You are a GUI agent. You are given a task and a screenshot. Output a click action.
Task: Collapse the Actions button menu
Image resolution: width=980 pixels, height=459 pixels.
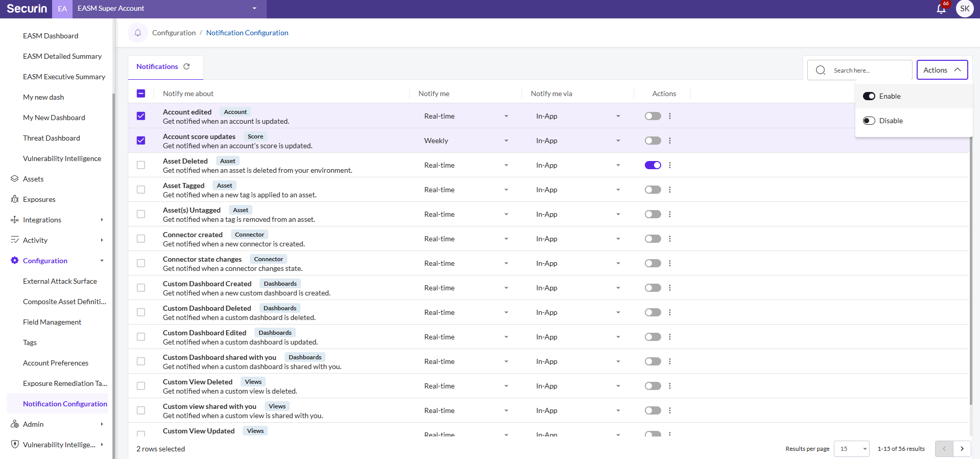point(942,70)
